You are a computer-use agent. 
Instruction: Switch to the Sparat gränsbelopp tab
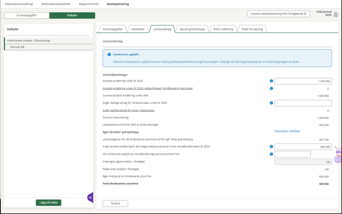pyautogui.click(x=192, y=29)
